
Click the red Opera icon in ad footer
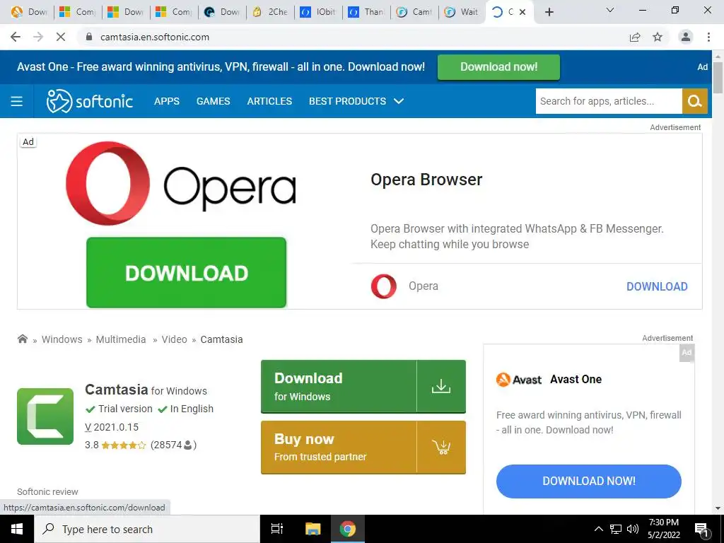(384, 286)
